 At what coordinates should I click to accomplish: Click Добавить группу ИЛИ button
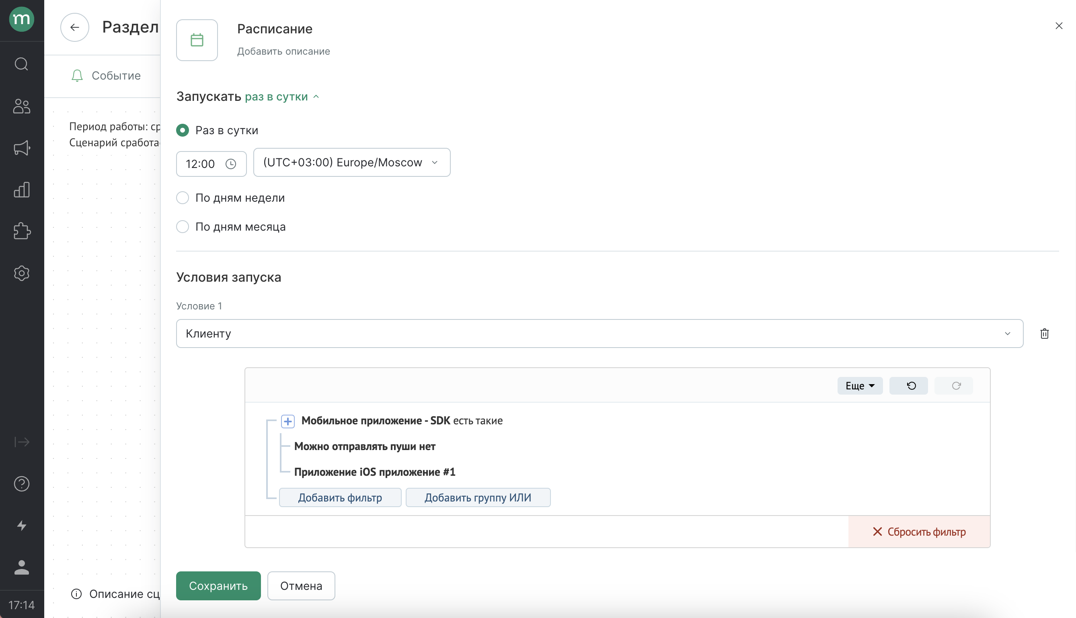tap(478, 497)
